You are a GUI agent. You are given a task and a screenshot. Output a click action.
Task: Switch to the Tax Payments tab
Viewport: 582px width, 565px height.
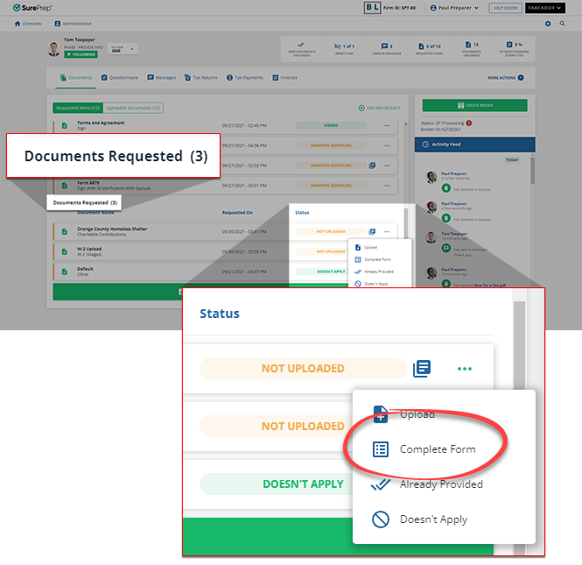click(244, 78)
